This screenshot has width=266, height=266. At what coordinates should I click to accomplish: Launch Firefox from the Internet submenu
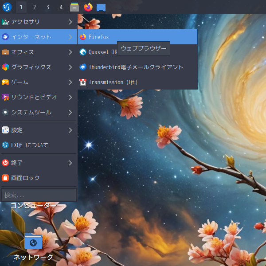point(137,37)
